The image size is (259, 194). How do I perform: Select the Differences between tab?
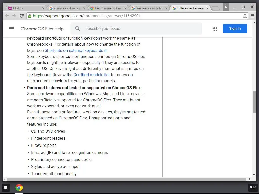(191, 8)
